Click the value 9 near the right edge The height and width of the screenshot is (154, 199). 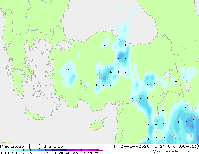pos(191,80)
